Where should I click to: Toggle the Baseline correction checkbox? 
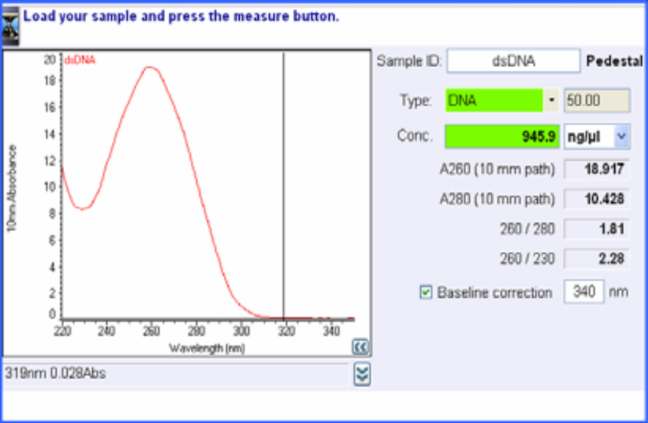(426, 293)
